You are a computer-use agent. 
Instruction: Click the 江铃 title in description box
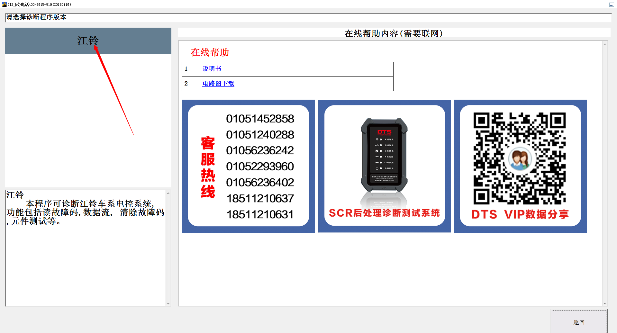[x=15, y=195]
